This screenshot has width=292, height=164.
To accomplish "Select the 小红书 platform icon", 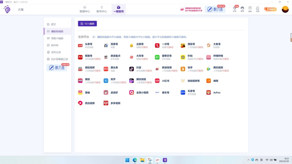I will coord(157,81).
